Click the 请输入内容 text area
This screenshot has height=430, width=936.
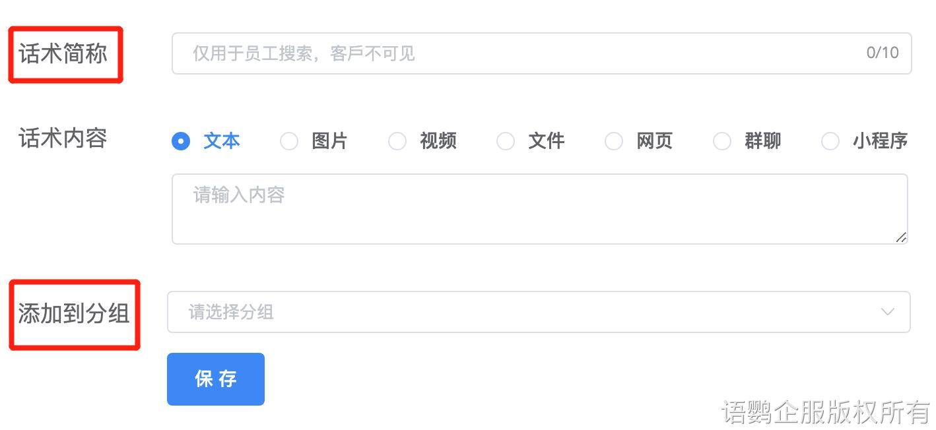pos(528,208)
